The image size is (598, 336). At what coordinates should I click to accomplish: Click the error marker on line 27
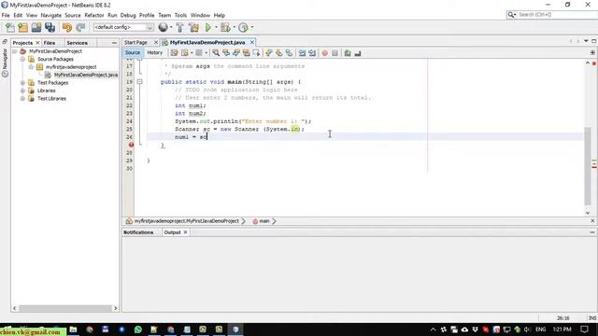(131, 145)
